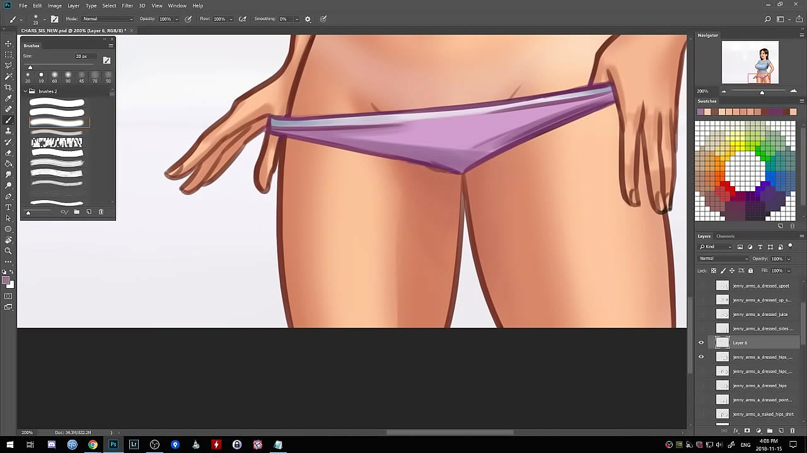Delete layer using trash icon
The image size is (807, 453).
click(792, 431)
